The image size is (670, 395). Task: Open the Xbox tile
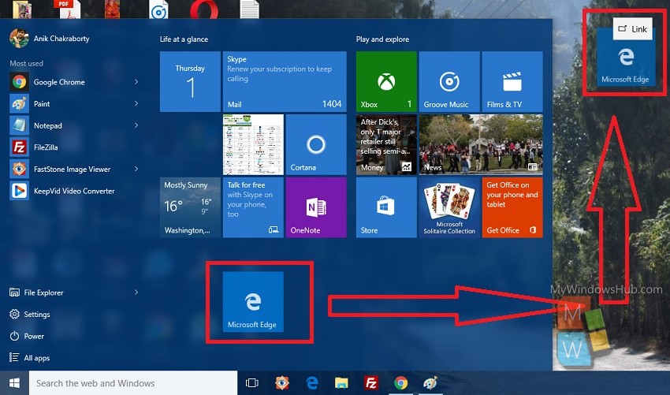(386, 82)
